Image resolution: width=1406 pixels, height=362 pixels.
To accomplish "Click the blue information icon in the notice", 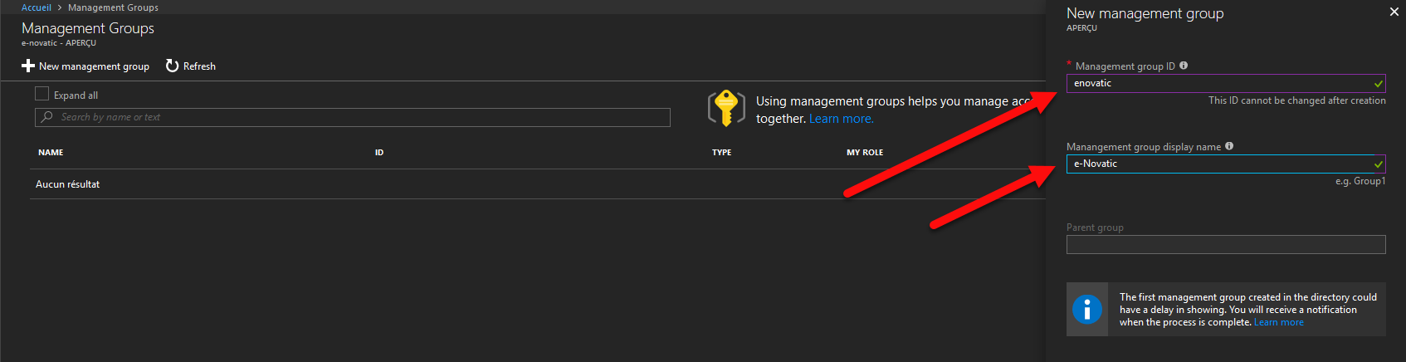I will pyautogui.click(x=1087, y=310).
